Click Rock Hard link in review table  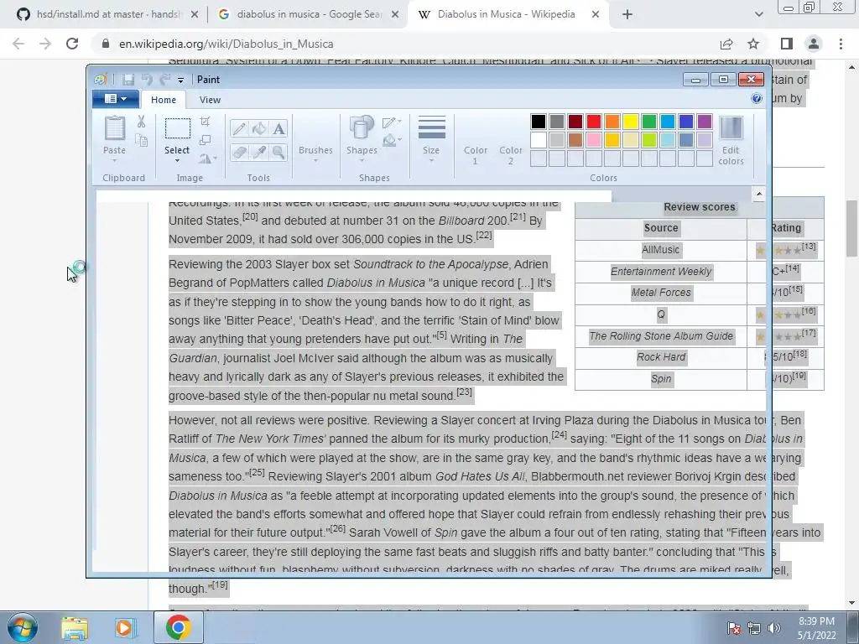point(661,357)
